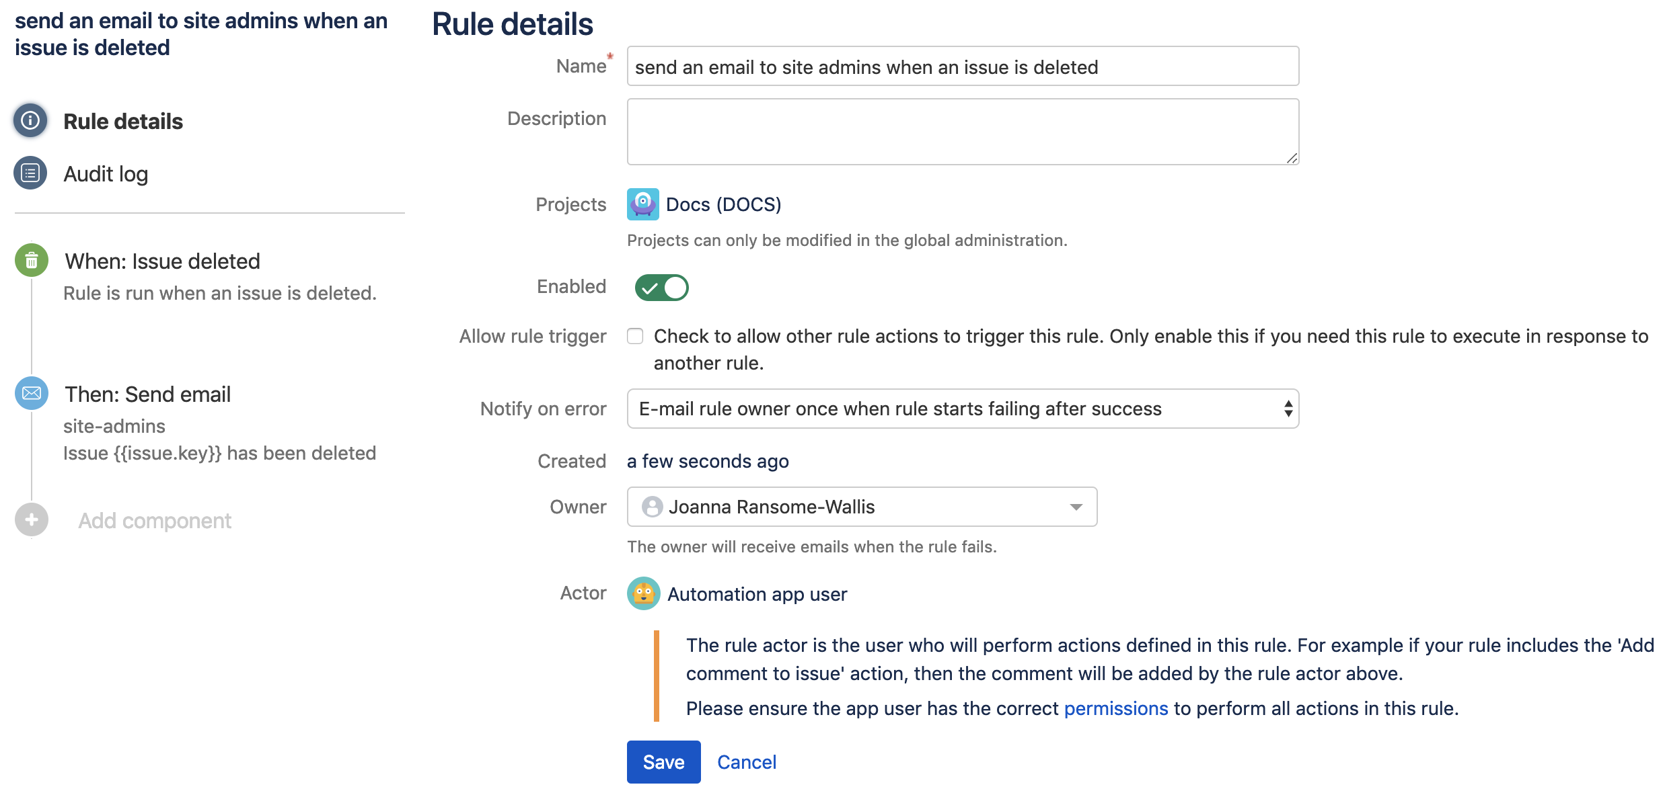This screenshot has height=797, width=1663.
Task: Open the Audit log section
Action: click(x=106, y=174)
